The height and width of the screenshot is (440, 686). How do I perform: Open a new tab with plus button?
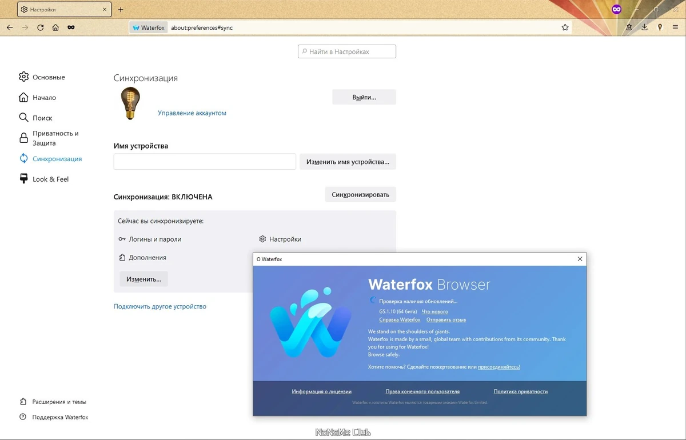coord(120,10)
